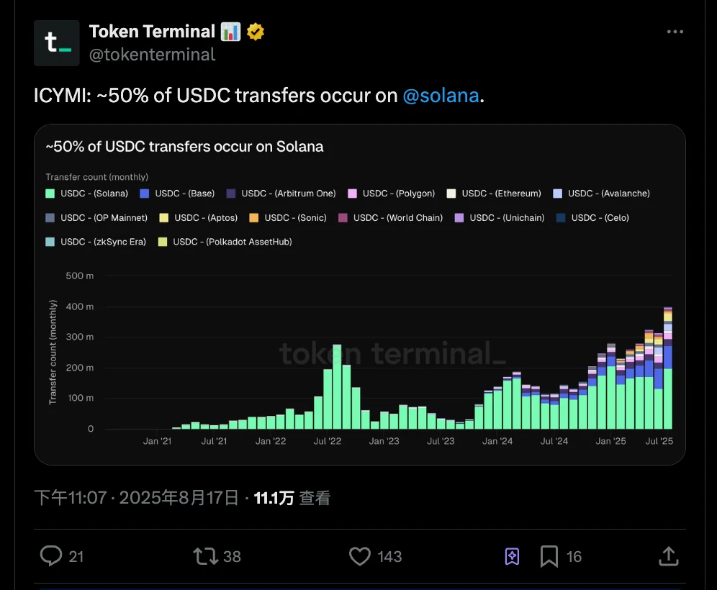Expand options via the three-dot button

(675, 31)
